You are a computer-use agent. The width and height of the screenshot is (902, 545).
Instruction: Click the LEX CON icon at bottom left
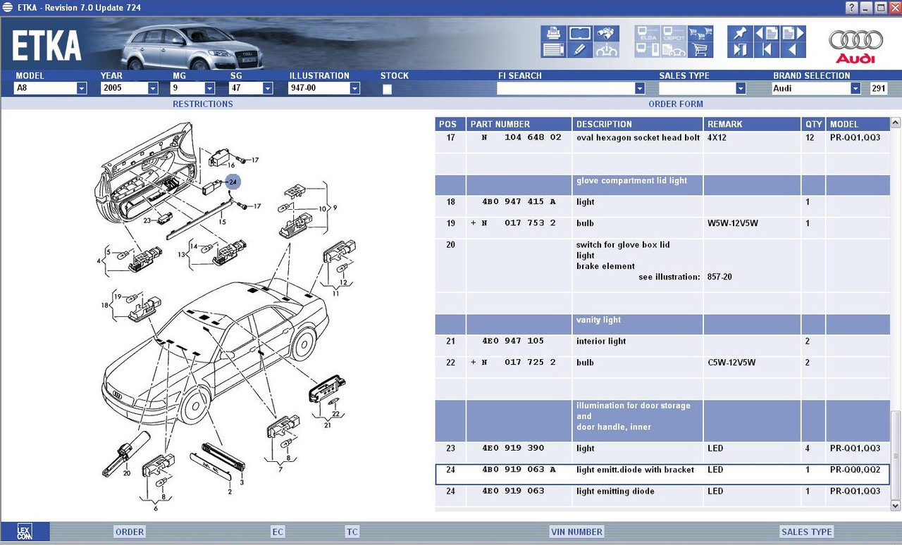click(24, 532)
